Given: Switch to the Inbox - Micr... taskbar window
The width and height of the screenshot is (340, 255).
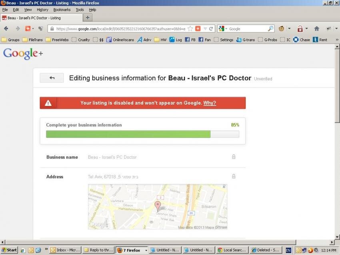Looking at the screenshot, I should click(65, 250).
